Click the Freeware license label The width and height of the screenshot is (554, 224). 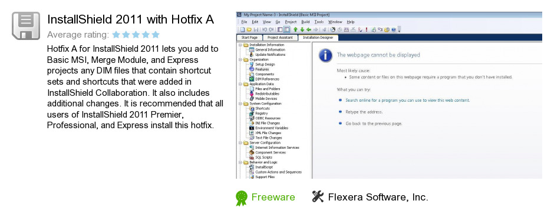click(273, 197)
